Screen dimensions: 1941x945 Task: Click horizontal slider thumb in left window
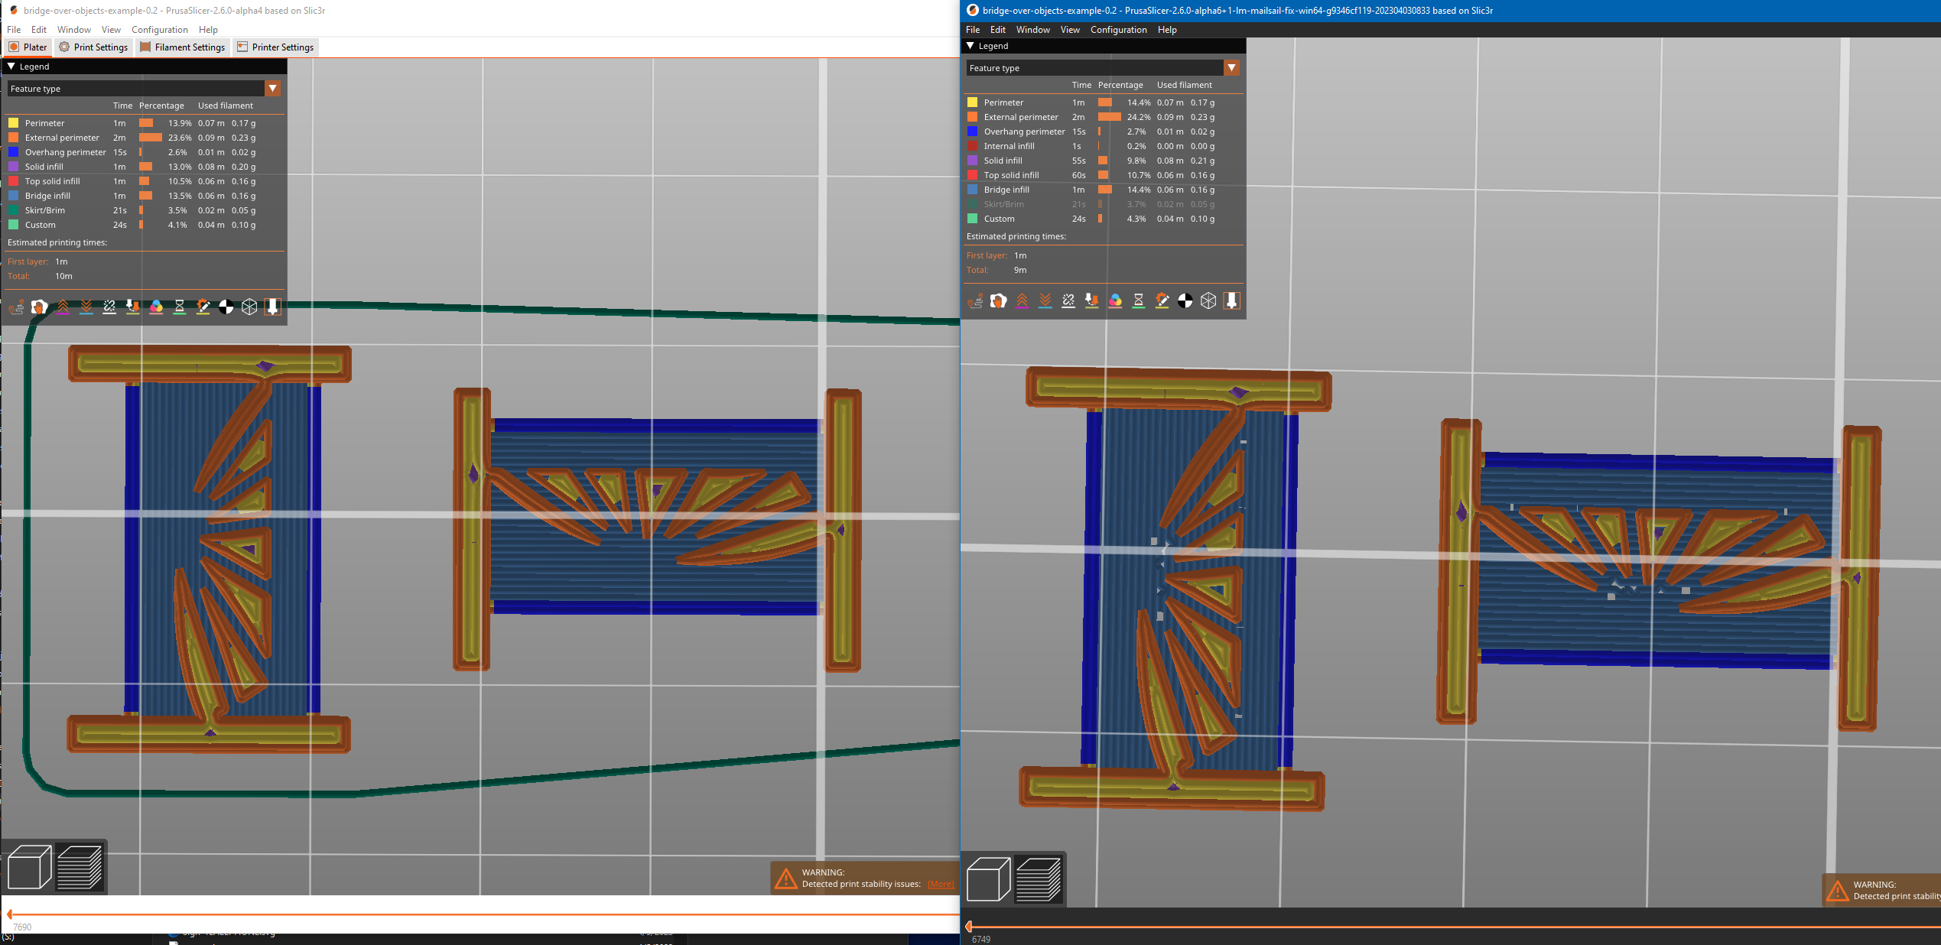(x=10, y=914)
